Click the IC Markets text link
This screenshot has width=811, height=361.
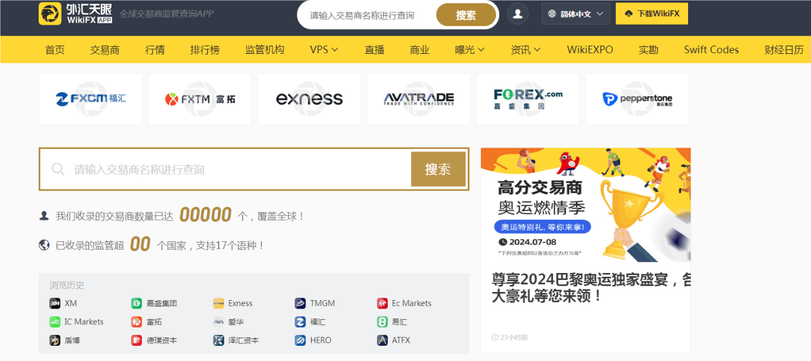84,322
